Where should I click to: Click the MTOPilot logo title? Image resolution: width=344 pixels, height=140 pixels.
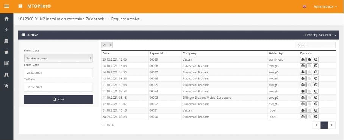(39, 6)
